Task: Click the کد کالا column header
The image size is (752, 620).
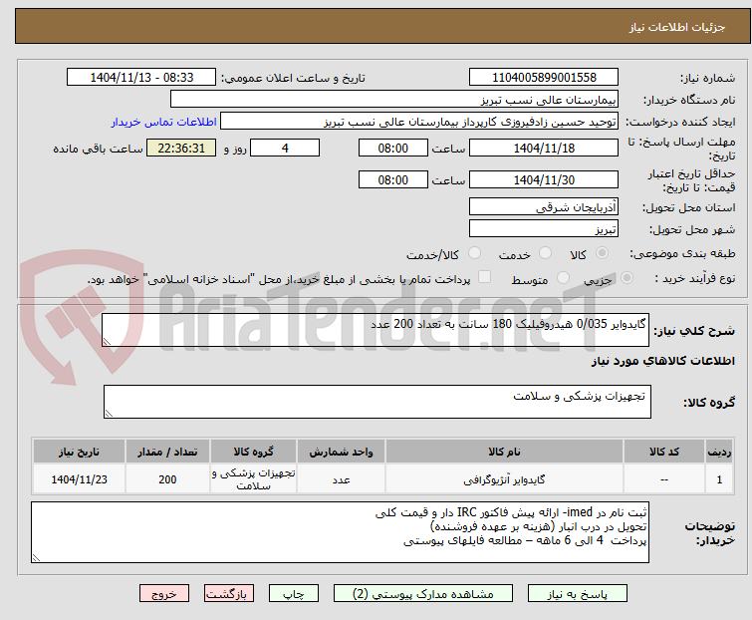Action: 663,452
